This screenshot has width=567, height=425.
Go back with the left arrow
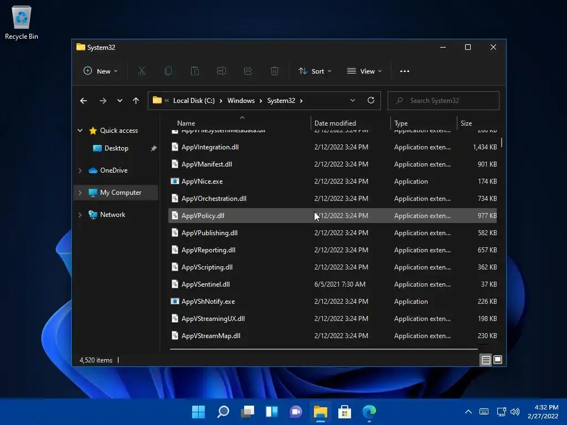click(84, 101)
